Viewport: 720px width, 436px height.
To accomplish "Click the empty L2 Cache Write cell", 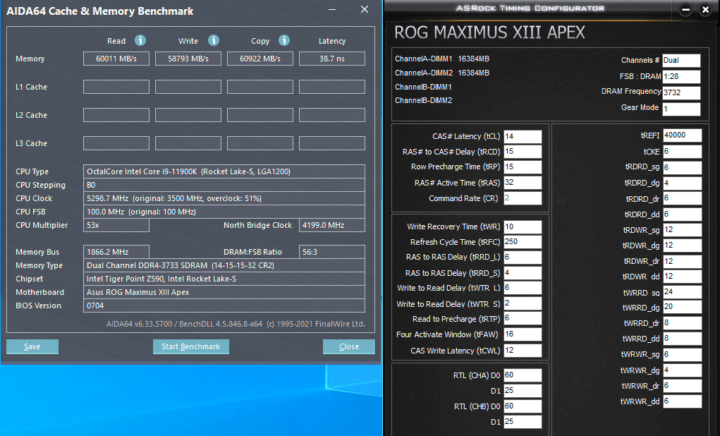I will point(188,115).
